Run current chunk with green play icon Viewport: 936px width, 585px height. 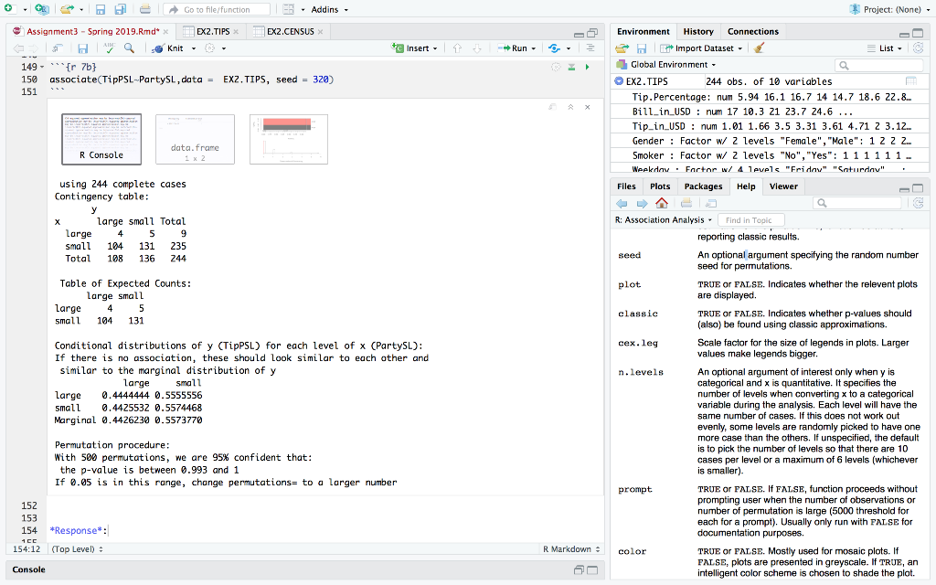coord(588,67)
